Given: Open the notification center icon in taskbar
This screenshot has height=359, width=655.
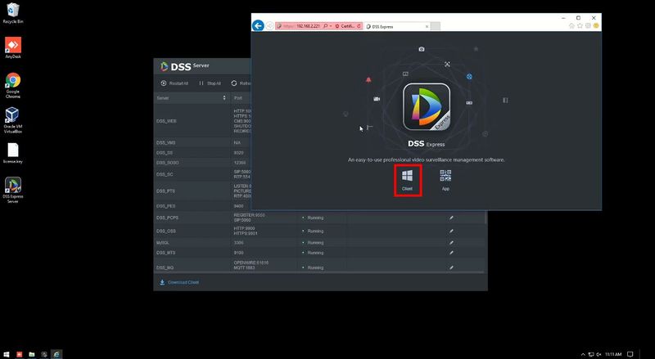Looking at the screenshot, I should pos(630,354).
